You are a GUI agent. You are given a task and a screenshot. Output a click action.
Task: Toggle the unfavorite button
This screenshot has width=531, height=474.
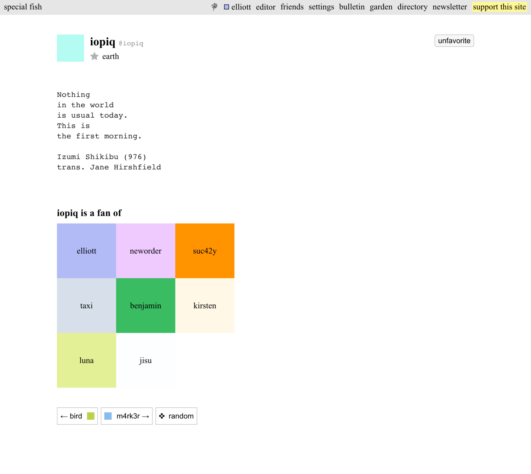(x=454, y=41)
